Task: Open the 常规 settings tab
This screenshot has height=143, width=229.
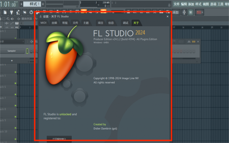Action: (x=65, y=23)
